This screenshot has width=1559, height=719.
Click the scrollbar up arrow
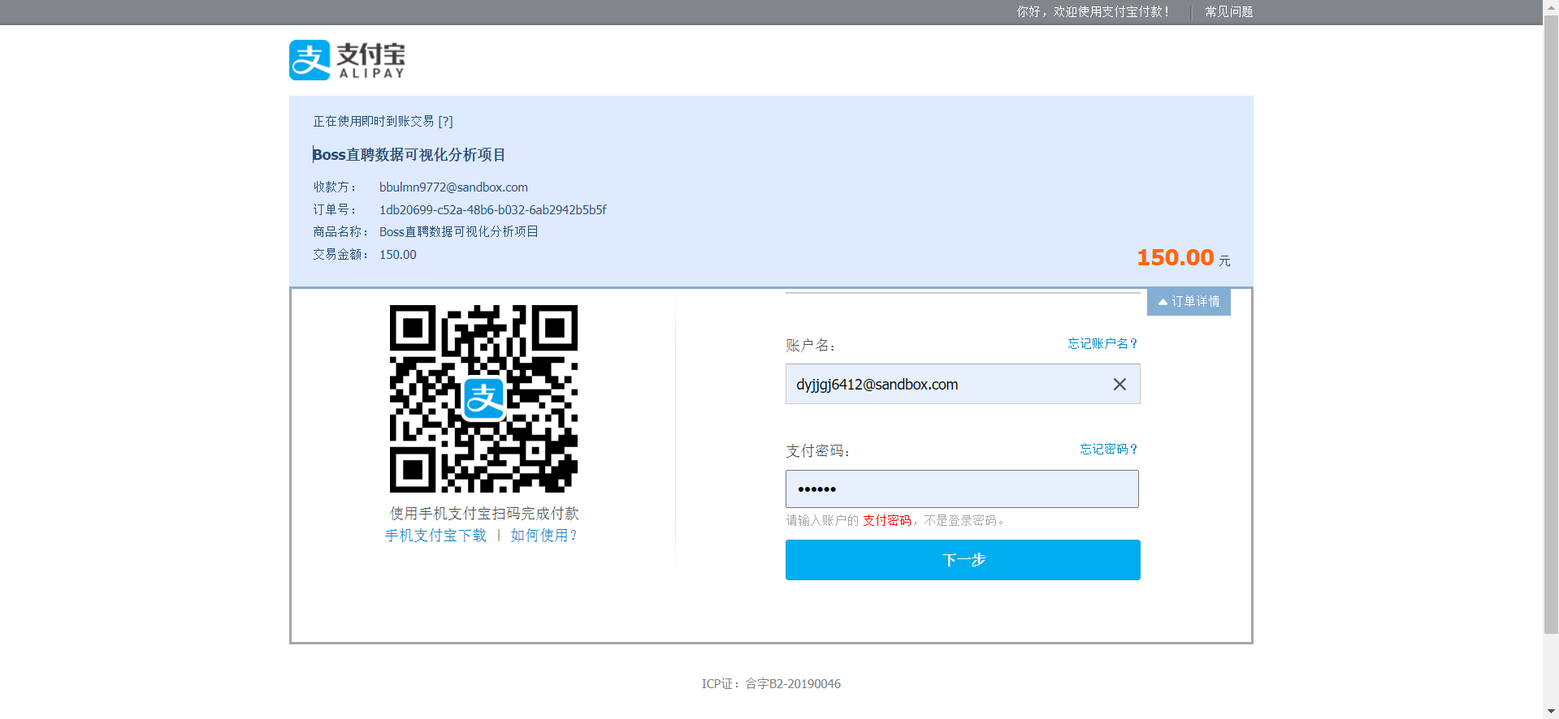[1551, 6]
